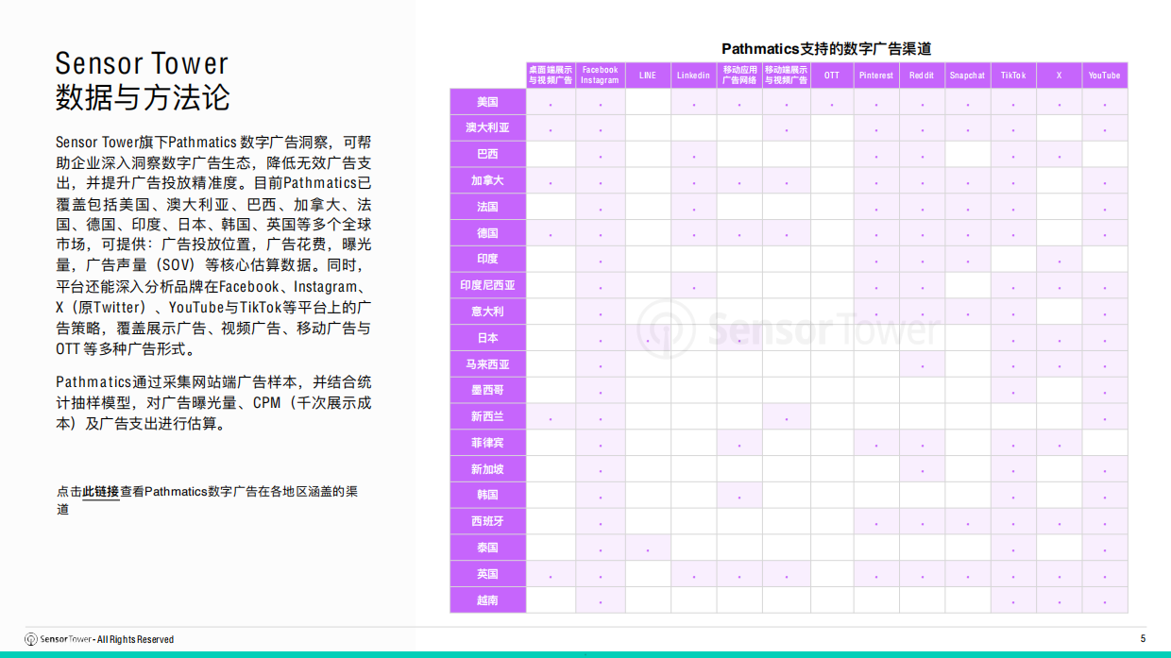Click the 西班牙 row Snapchat cell

coord(967,521)
